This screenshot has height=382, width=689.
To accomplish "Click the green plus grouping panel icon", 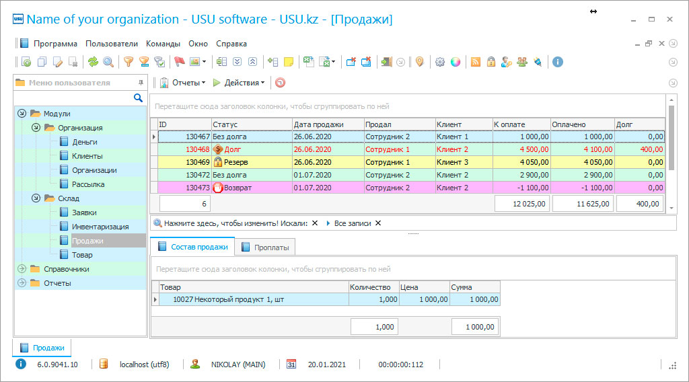I will (221, 62).
